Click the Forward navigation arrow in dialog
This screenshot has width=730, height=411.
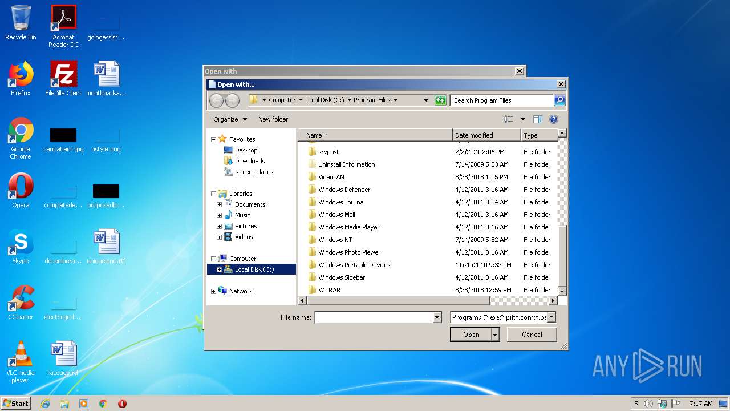[232, 100]
